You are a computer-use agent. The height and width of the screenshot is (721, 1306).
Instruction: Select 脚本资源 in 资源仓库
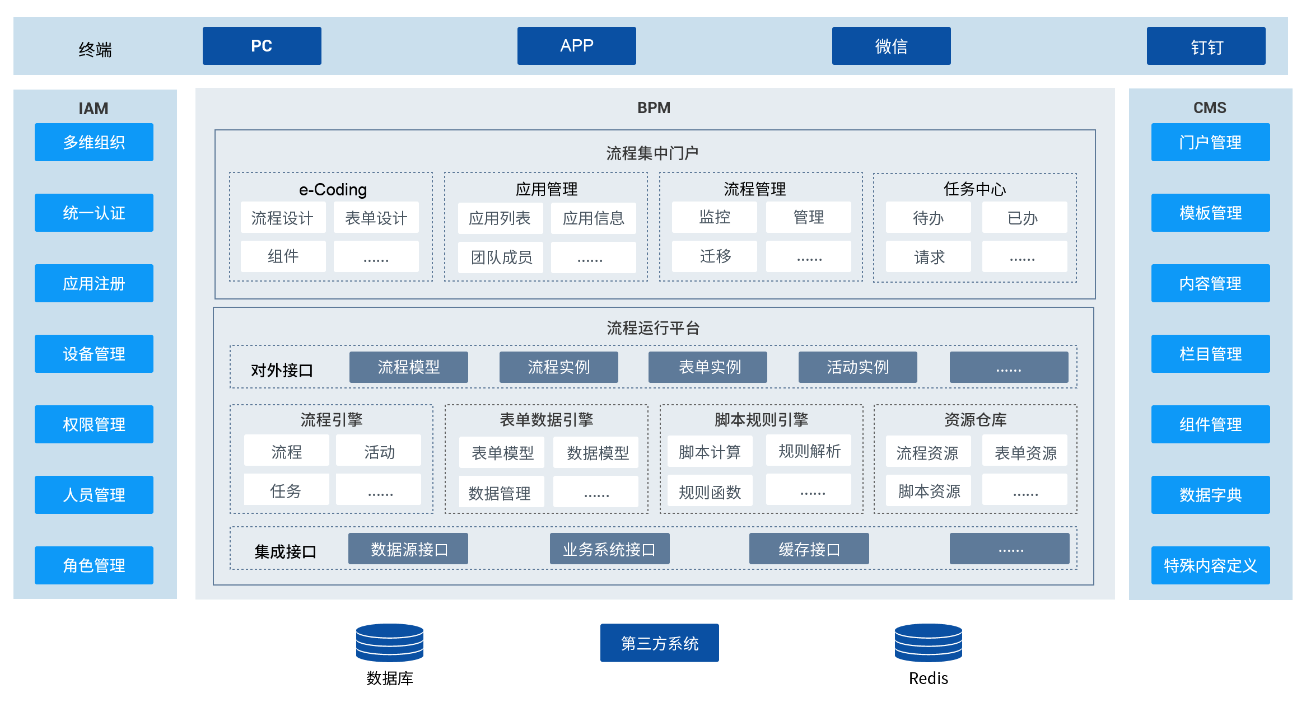[x=929, y=490]
